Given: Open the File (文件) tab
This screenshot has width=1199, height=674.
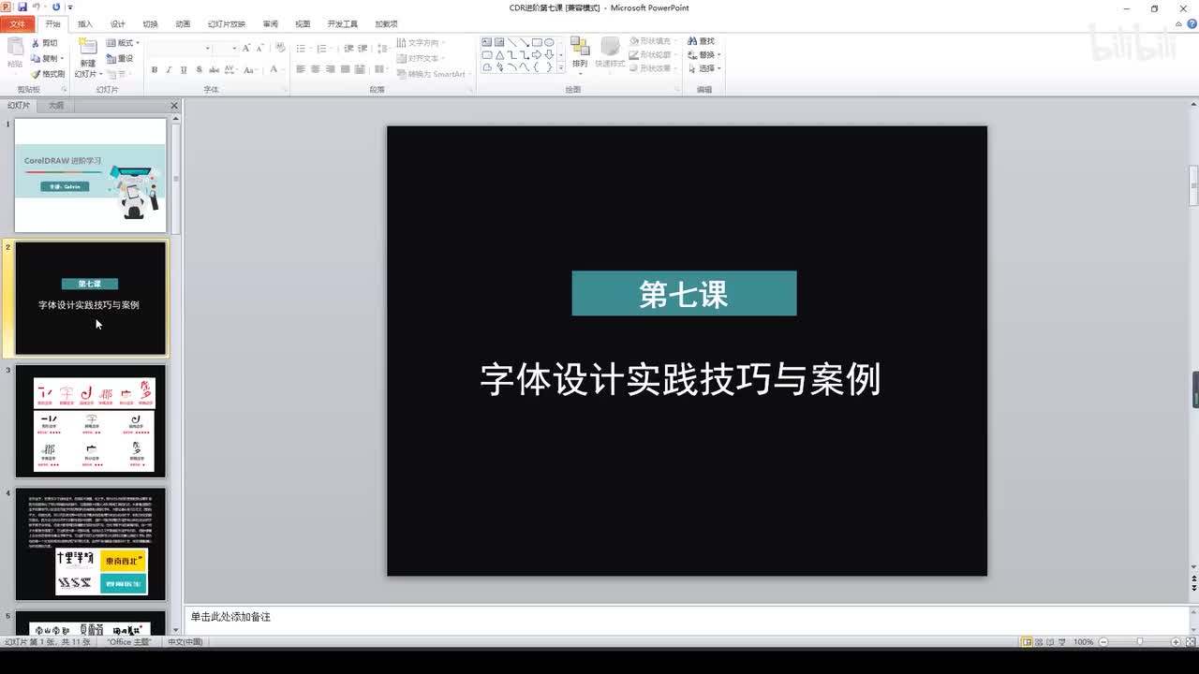Looking at the screenshot, I should pyautogui.click(x=18, y=23).
